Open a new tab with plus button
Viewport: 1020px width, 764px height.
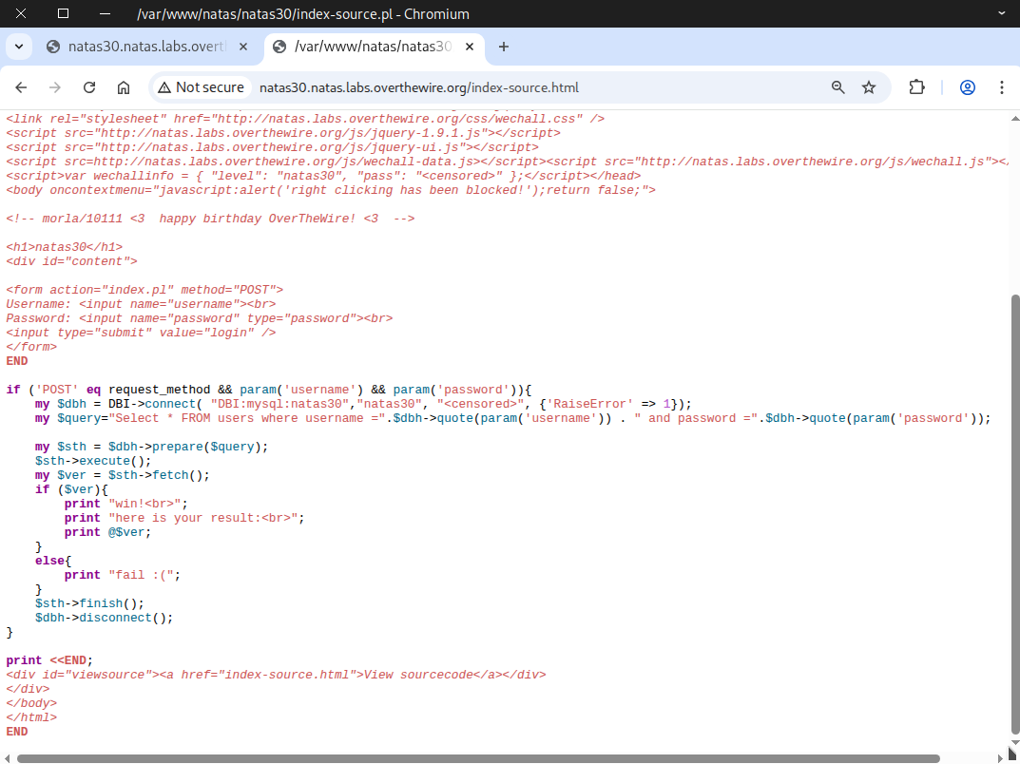[504, 47]
